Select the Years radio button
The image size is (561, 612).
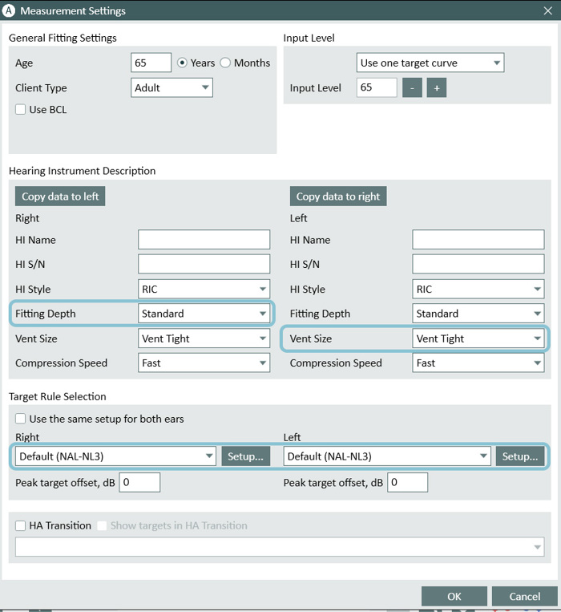[x=182, y=63]
